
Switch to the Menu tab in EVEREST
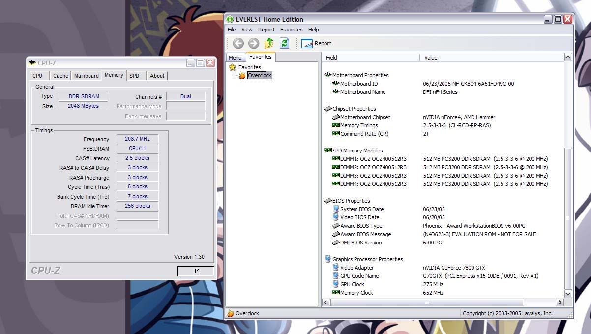pos(235,58)
